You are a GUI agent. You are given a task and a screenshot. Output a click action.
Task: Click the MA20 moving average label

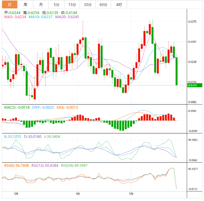pos(67,17)
